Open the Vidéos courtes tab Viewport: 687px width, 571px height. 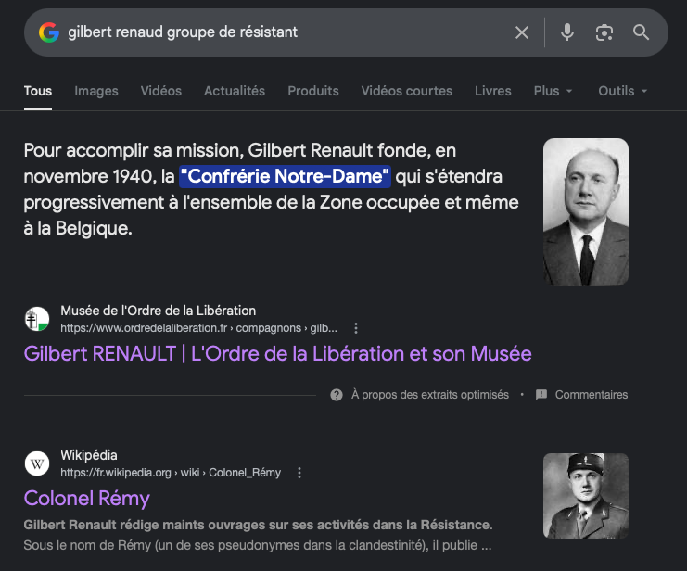click(x=407, y=91)
